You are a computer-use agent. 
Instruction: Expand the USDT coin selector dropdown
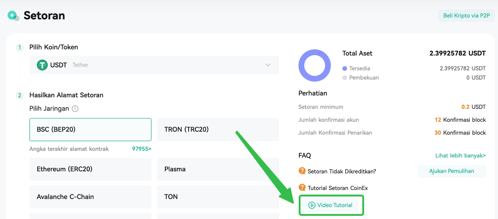tap(154, 65)
